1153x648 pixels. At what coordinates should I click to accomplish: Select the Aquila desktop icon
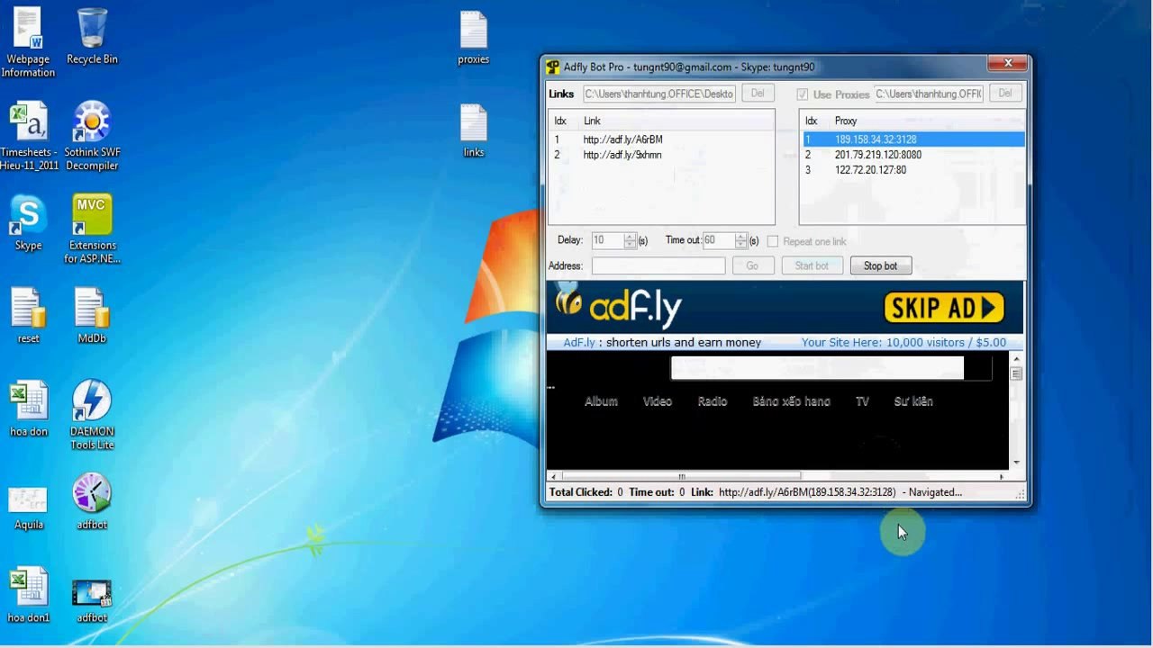pyautogui.click(x=29, y=508)
